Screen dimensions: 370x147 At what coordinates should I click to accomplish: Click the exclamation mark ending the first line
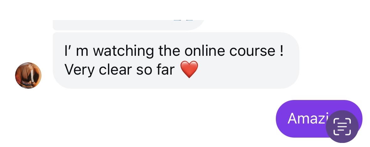coord(281,50)
